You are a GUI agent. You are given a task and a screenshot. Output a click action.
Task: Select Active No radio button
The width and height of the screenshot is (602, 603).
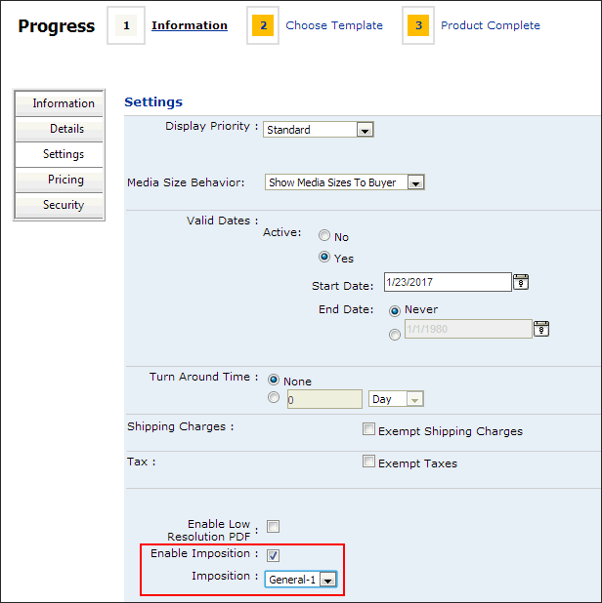click(x=325, y=236)
